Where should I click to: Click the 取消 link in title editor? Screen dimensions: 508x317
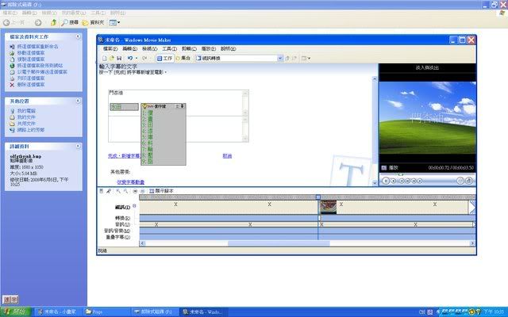click(227, 156)
